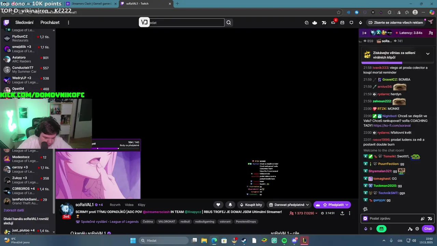Open the chat community users icon
This screenshot has height=246, width=437.
point(431,33)
